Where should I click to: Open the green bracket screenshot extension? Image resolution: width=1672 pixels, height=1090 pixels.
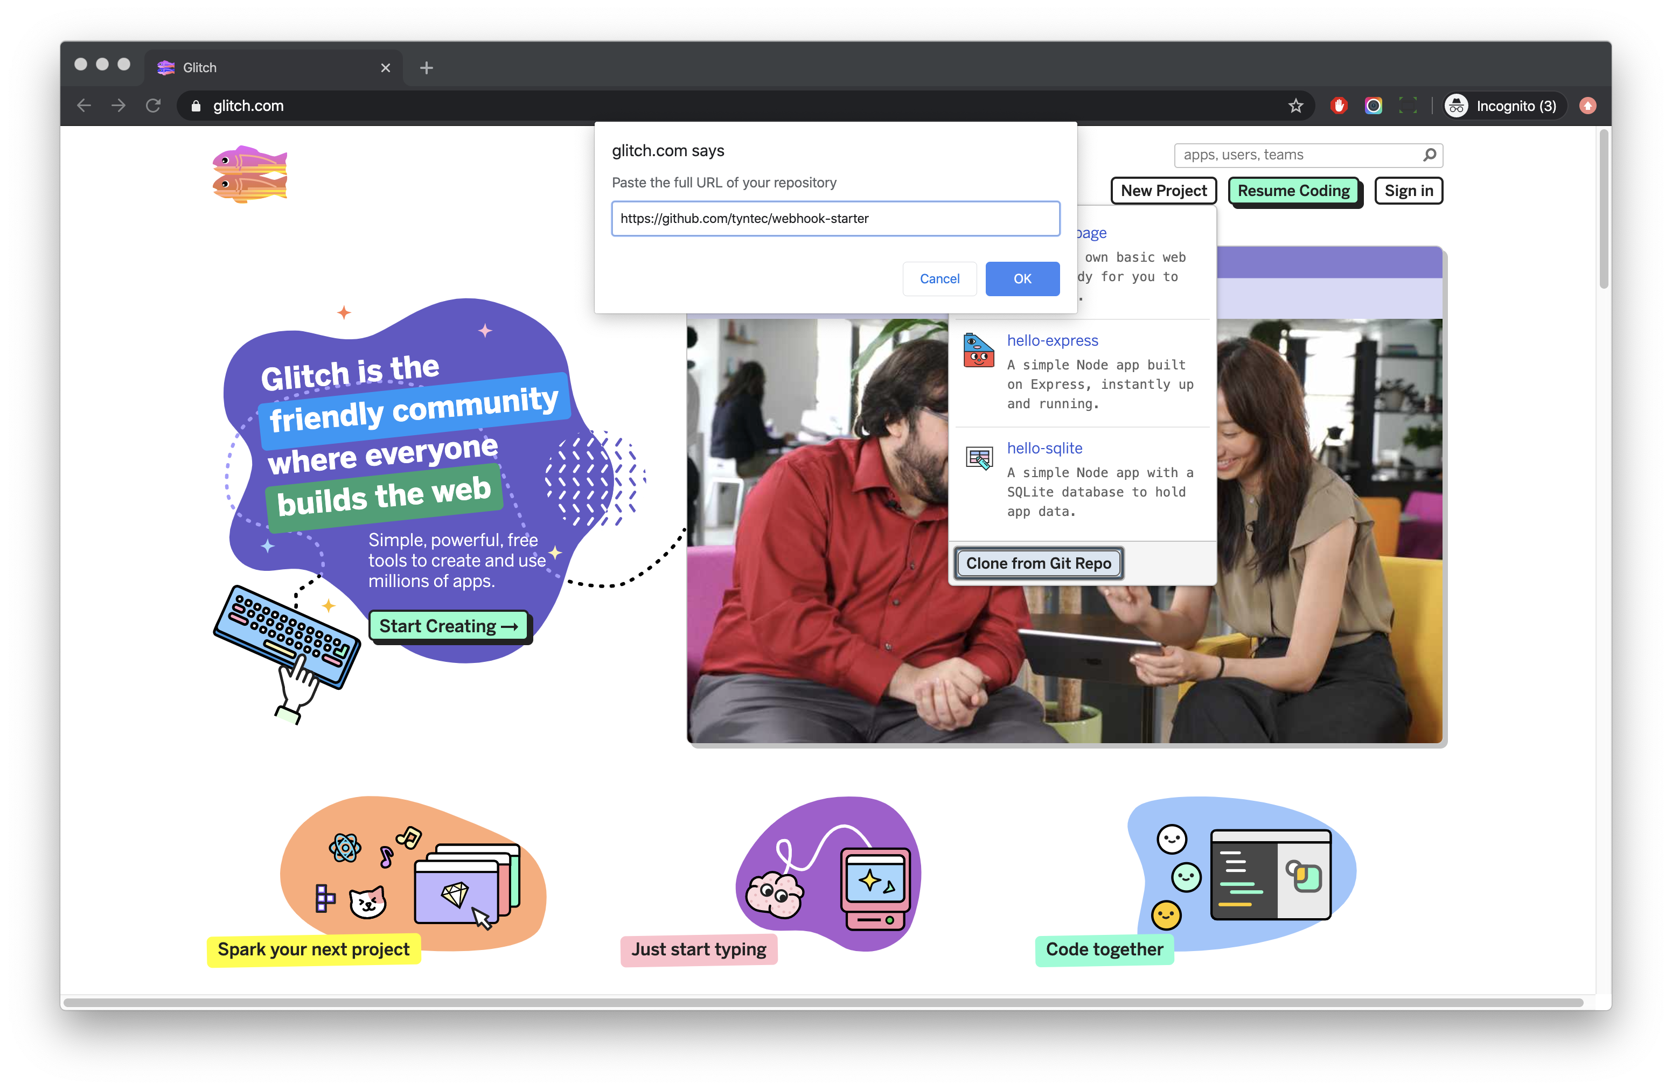click(x=1408, y=106)
